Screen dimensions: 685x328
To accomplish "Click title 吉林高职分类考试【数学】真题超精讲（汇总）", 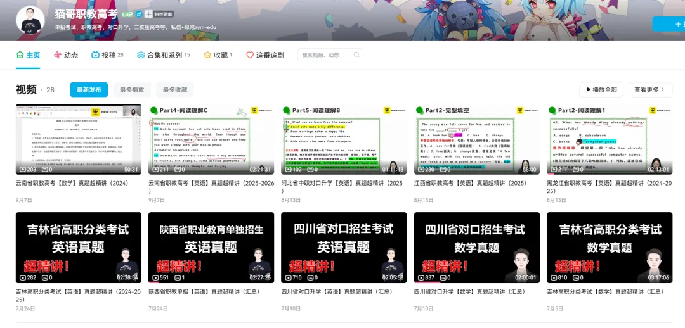I will [x=605, y=291].
